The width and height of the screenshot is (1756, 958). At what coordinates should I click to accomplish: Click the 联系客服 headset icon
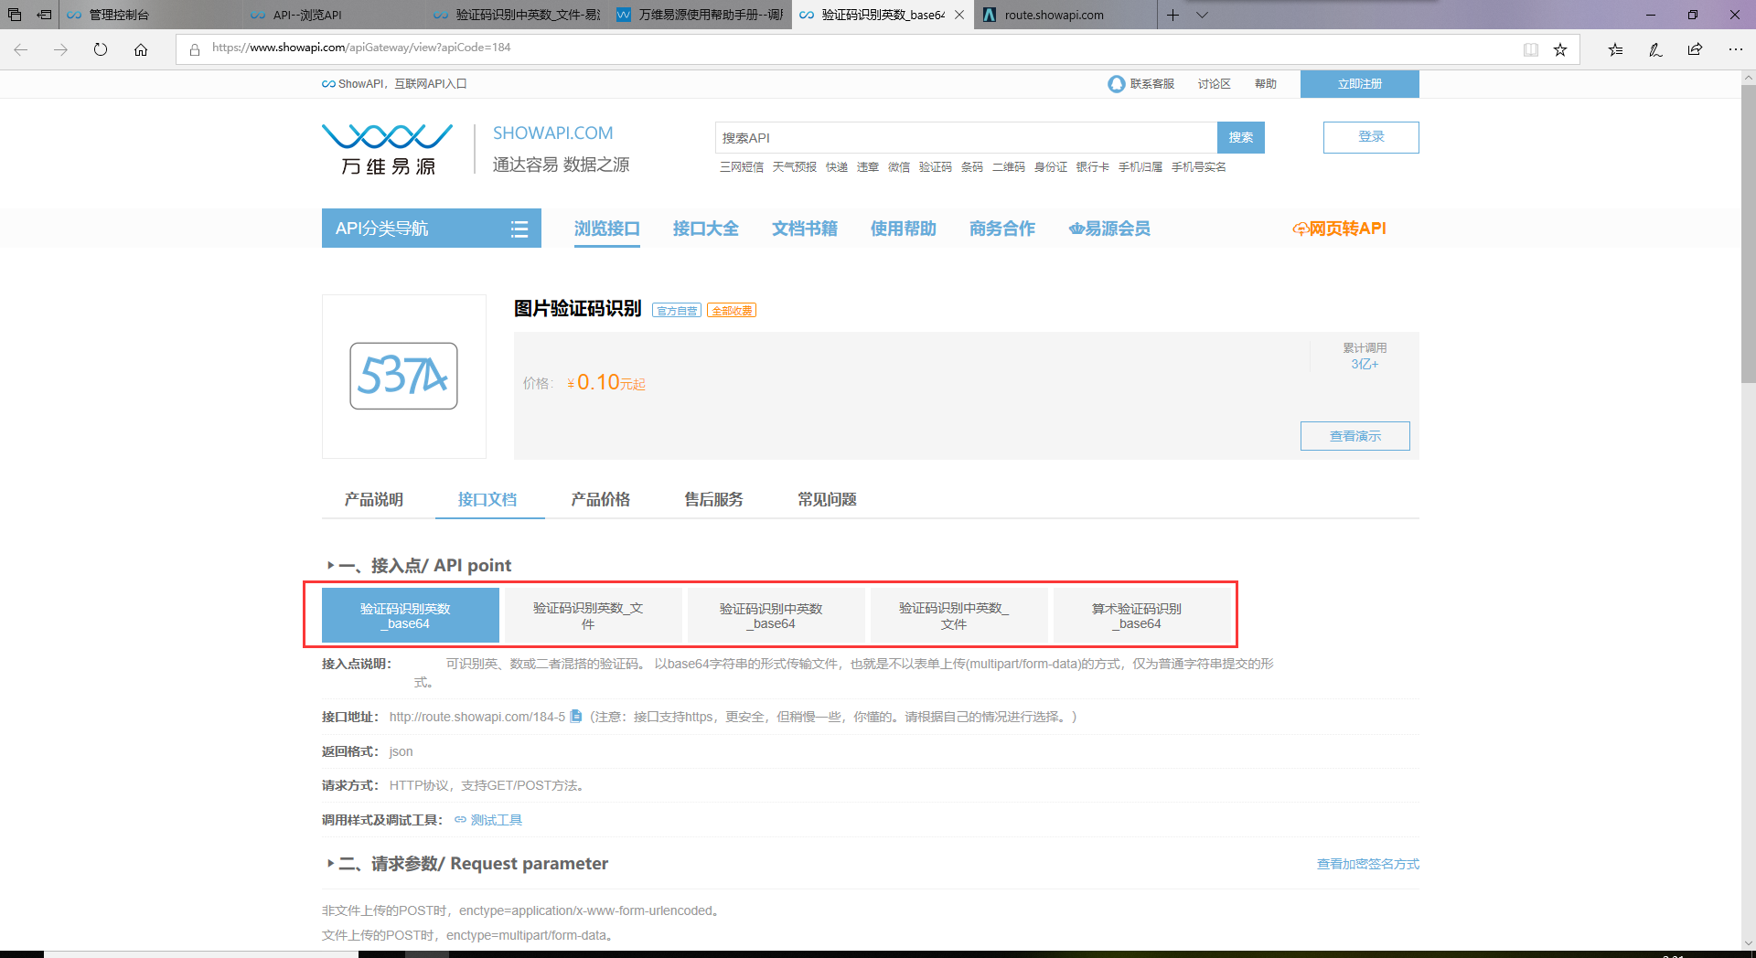click(x=1116, y=84)
